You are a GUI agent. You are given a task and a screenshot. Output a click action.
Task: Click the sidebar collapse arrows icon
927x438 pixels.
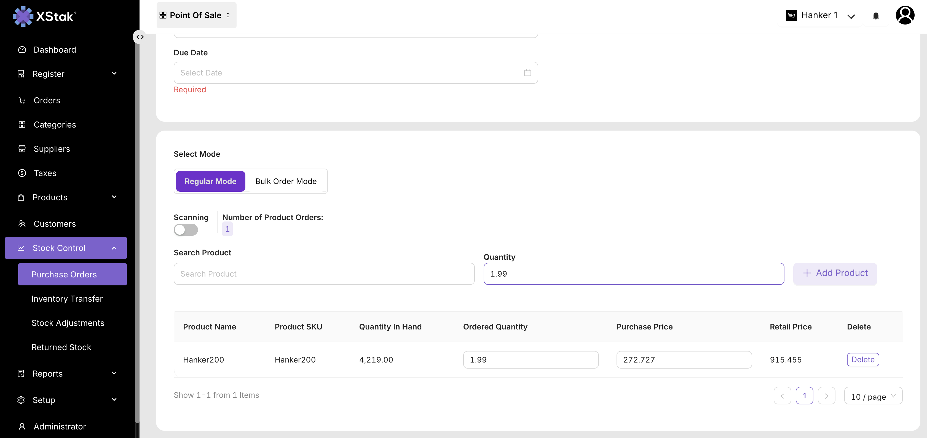pos(140,37)
